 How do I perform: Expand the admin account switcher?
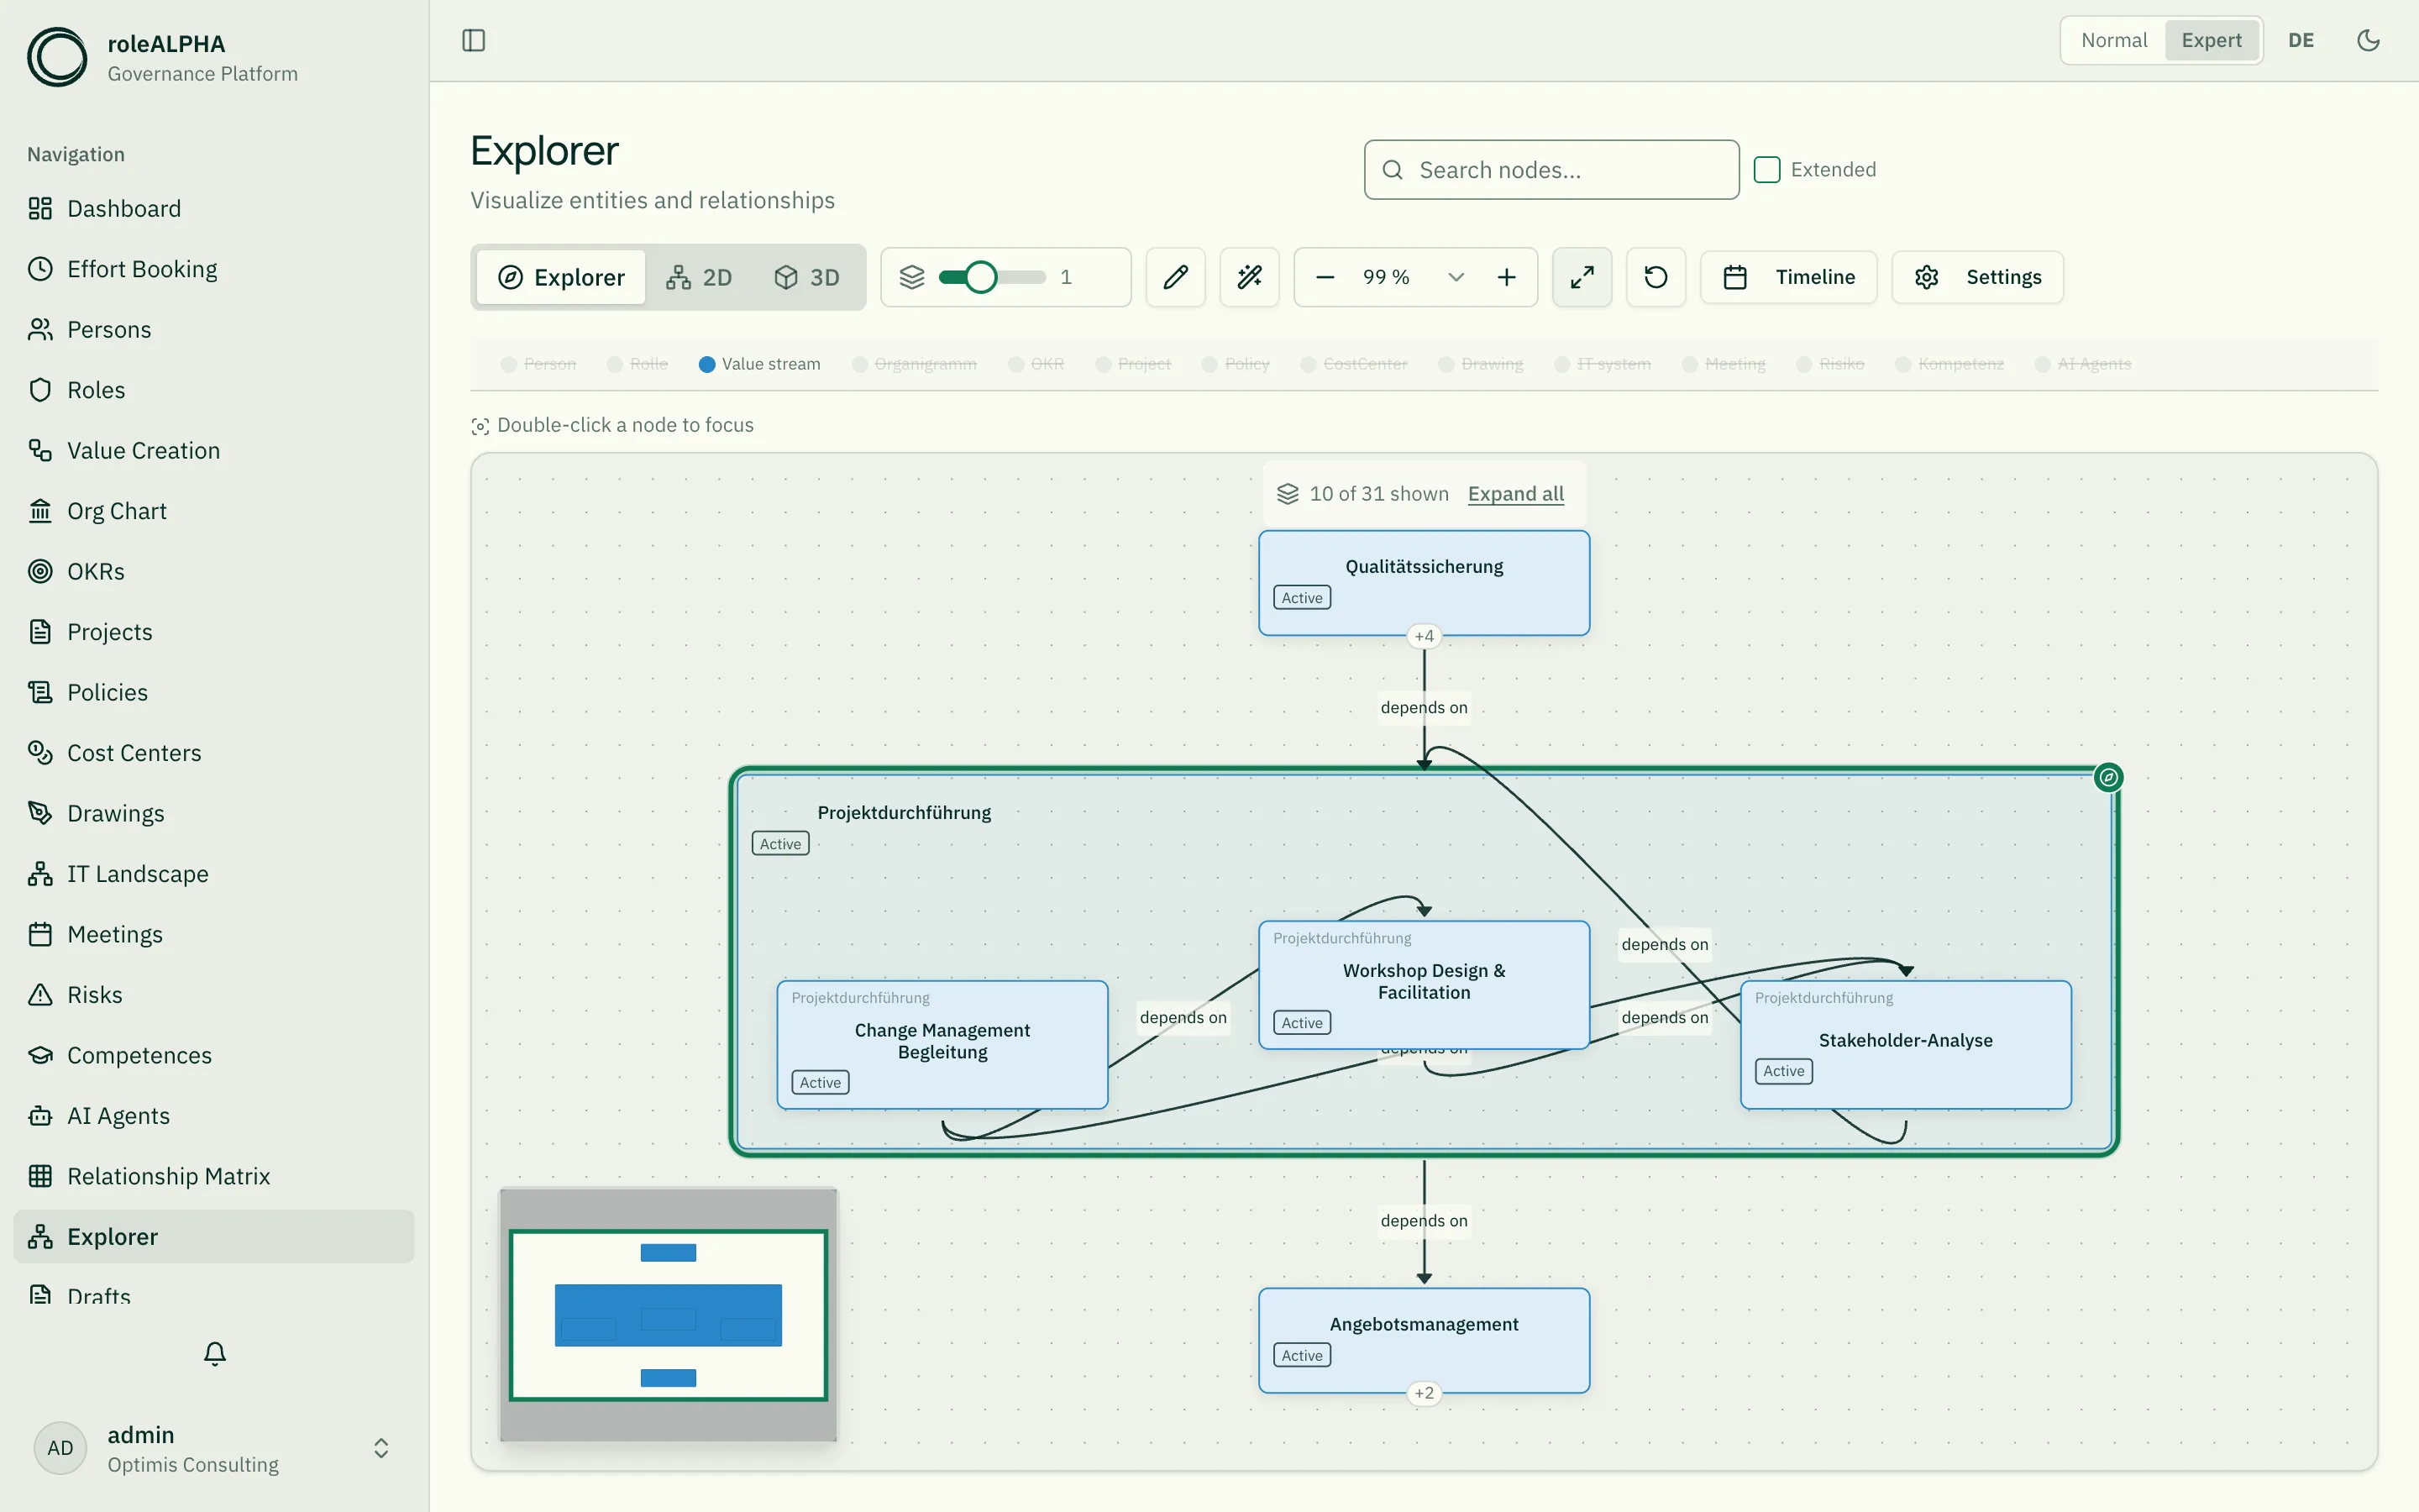(x=380, y=1448)
